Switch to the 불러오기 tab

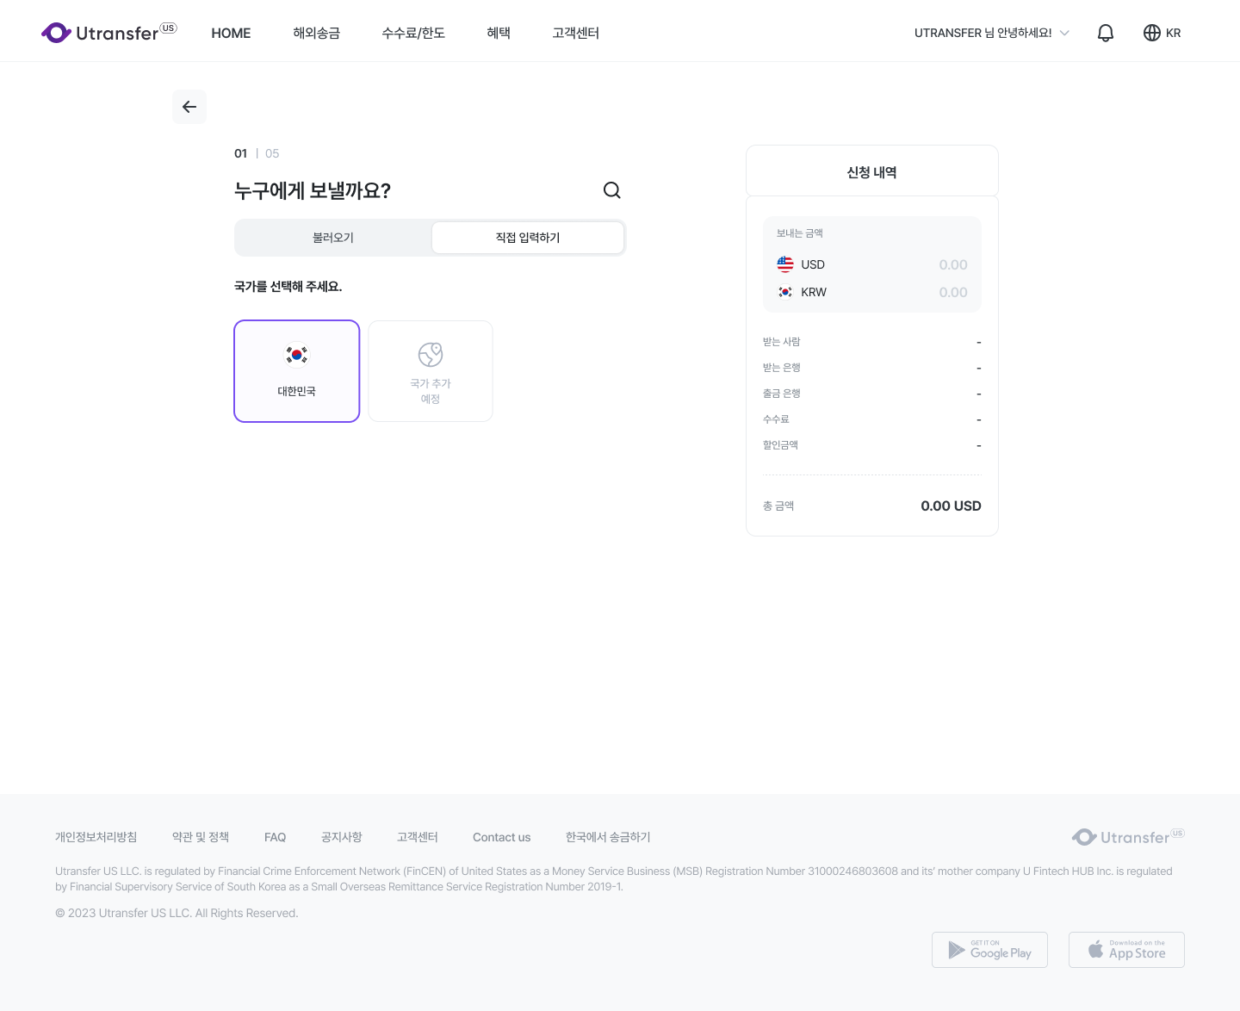pyautogui.click(x=333, y=238)
